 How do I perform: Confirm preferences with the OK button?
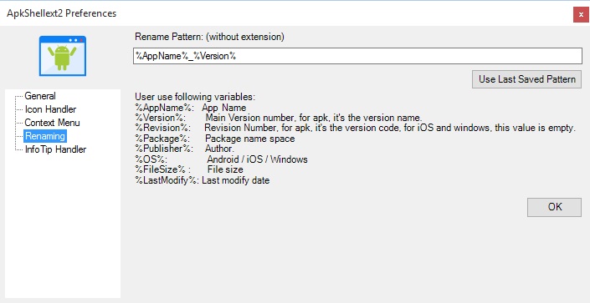554,207
